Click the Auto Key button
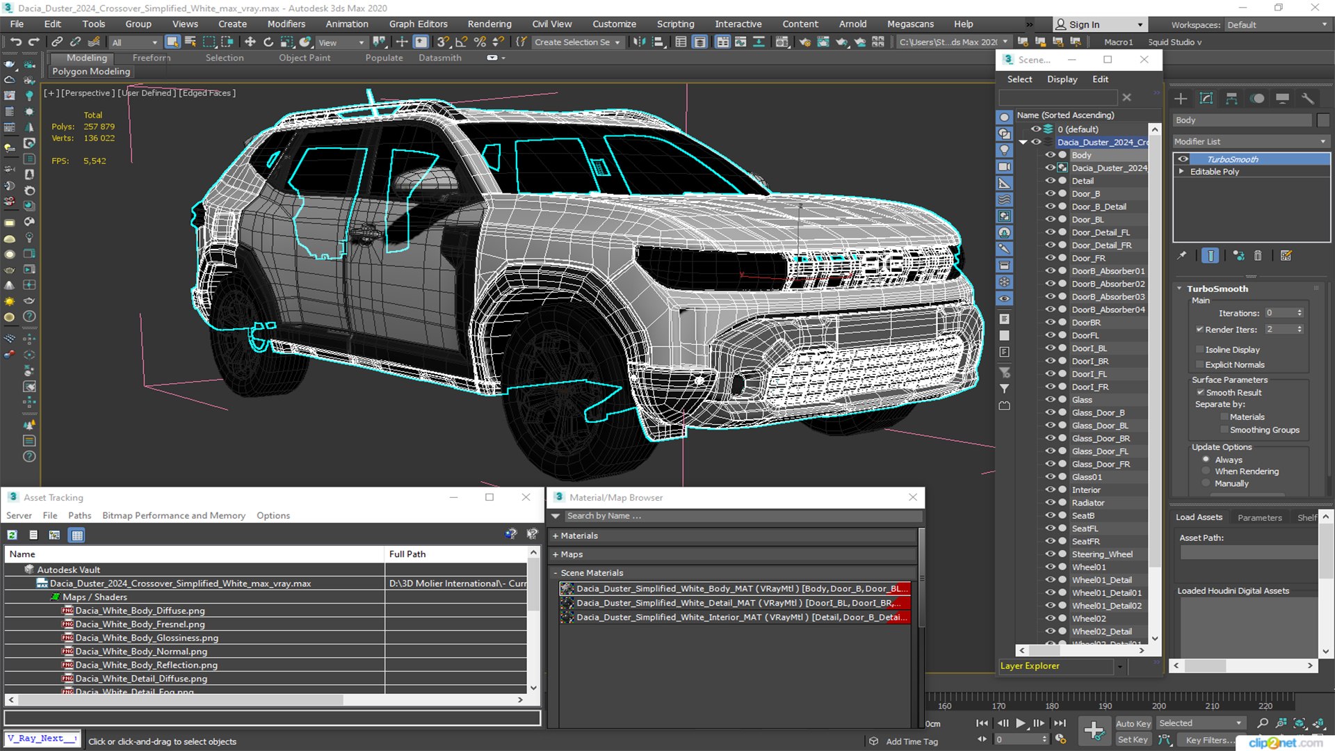This screenshot has height=751, width=1335. click(1133, 724)
